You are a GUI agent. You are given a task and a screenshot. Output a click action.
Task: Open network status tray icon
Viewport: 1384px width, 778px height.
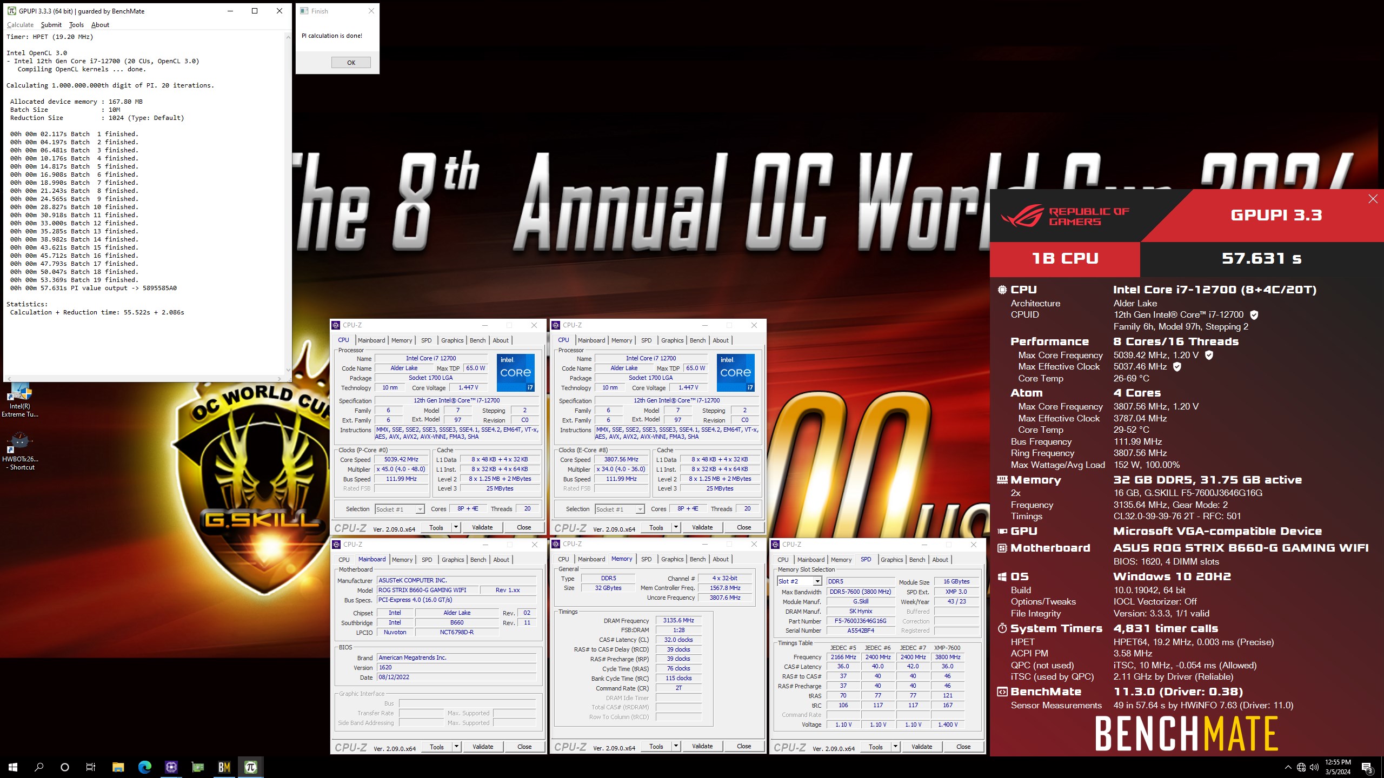tap(1301, 767)
